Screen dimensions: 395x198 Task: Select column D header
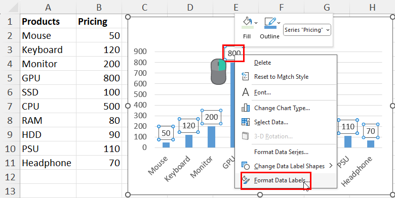[x=190, y=7]
